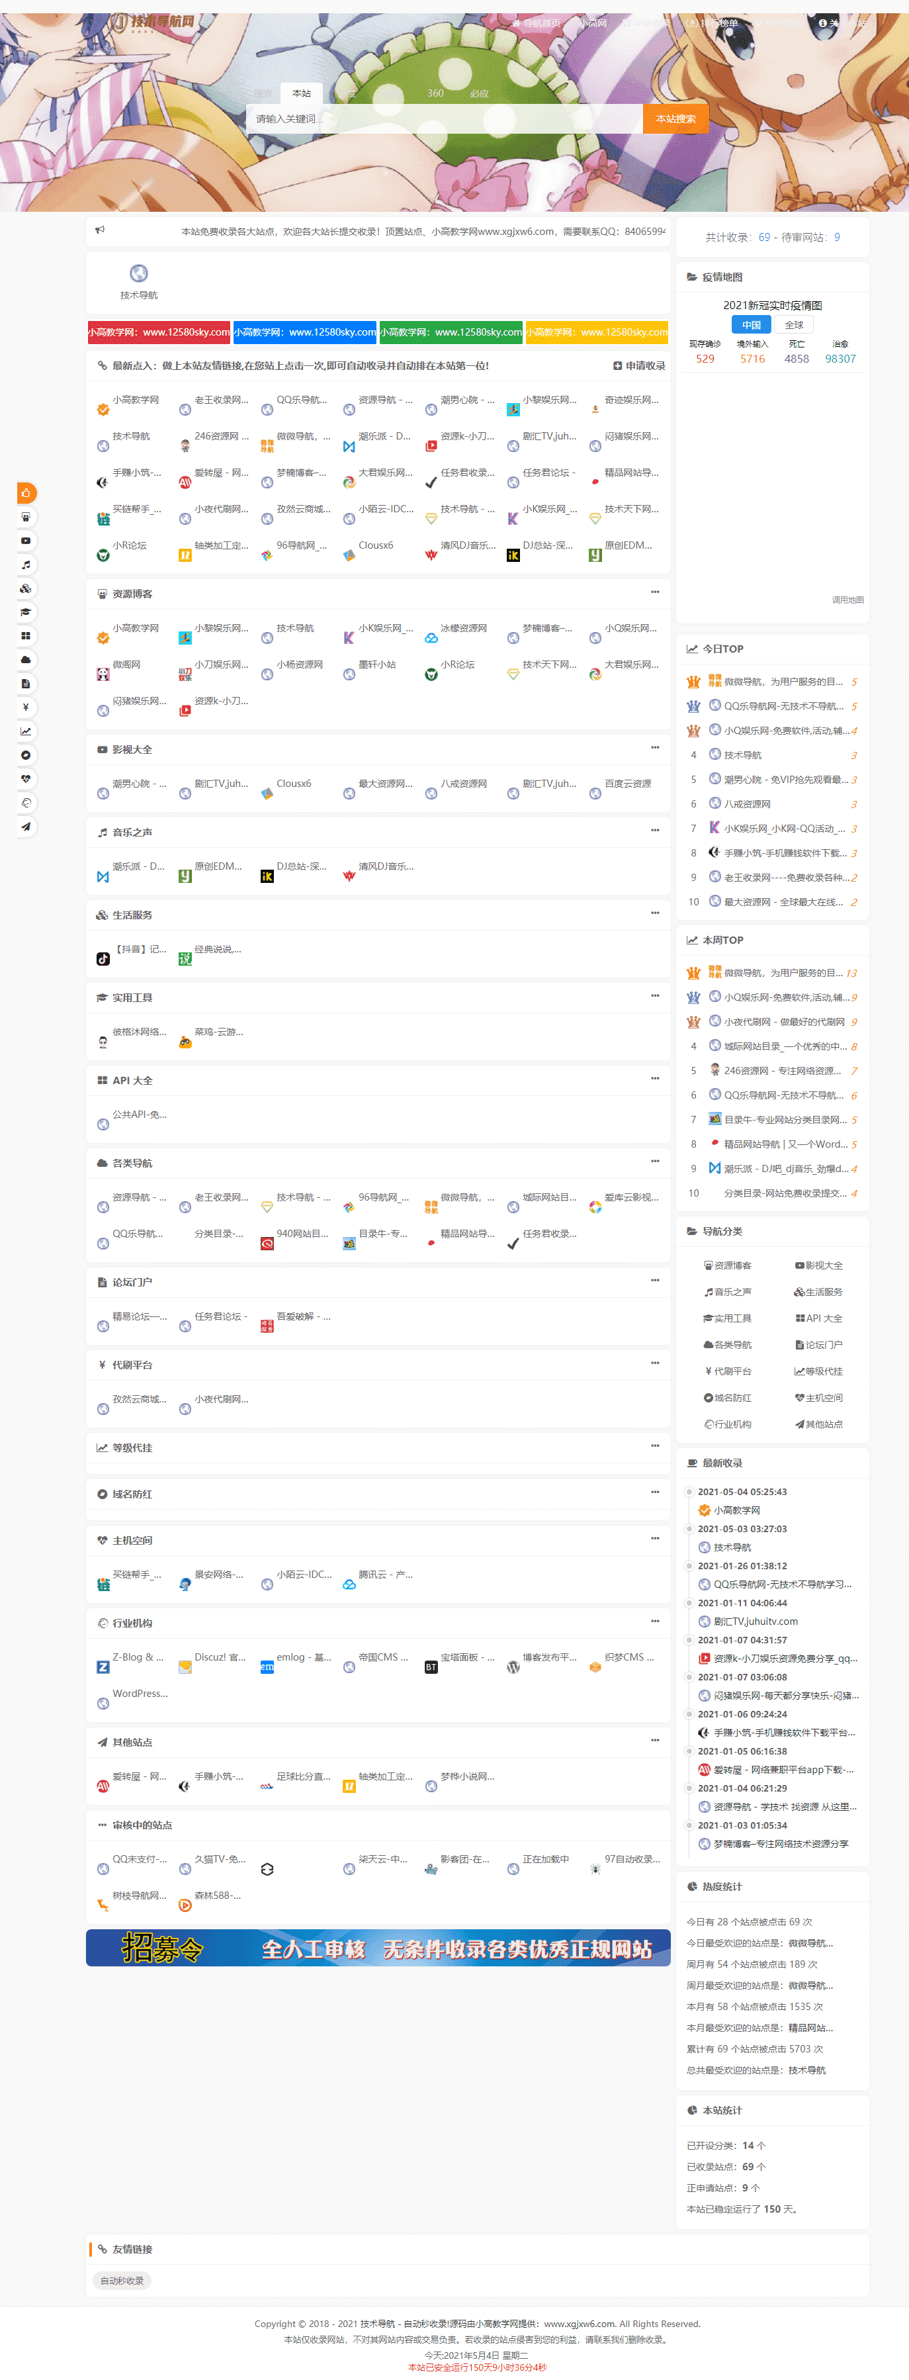Open 影视大全 in the 导航分类 panel
The height and width of the screenshot is (2380, 909).
click(x=818, y=1265)
